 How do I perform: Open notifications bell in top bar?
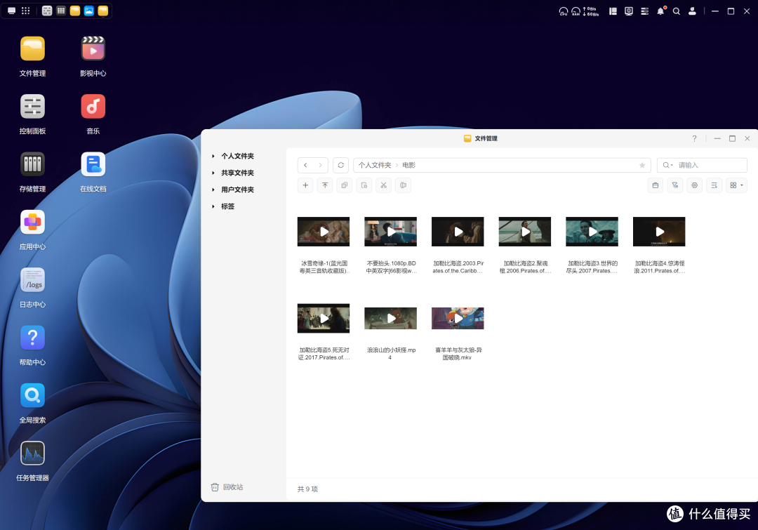click(661, 11)
